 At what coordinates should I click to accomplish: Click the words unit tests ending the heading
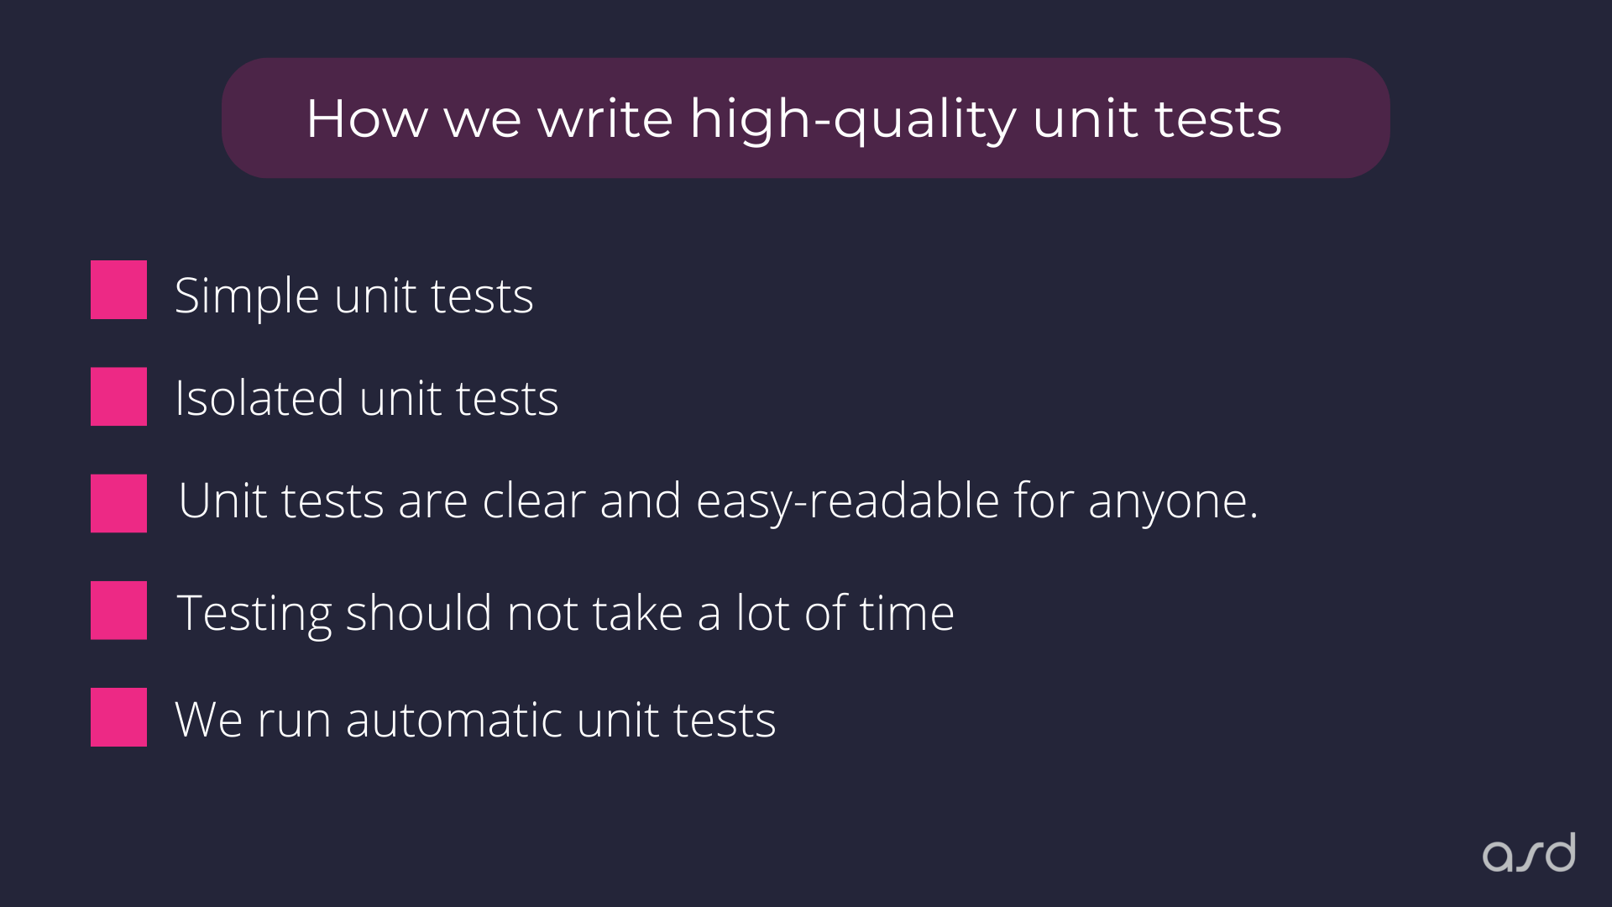coord(1157,118)
